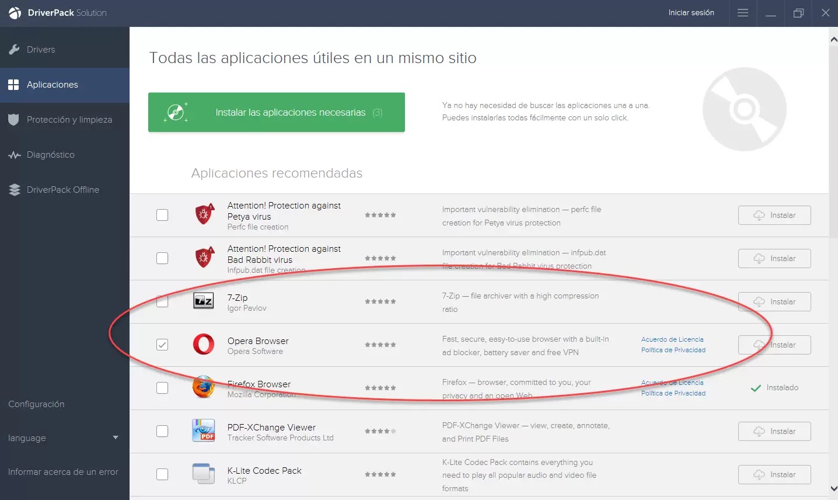Open Configuración in the sidebar
This screenshot has height=500, width=838.
tap(36, 404)
